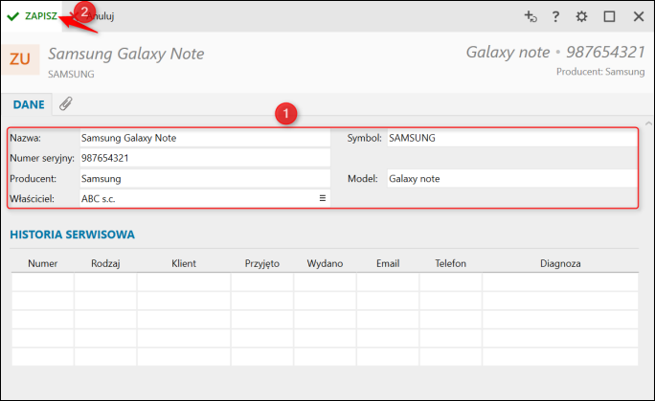
Task: Click the "Galaxy note • 987654321" header text
Action: (555, 53)
